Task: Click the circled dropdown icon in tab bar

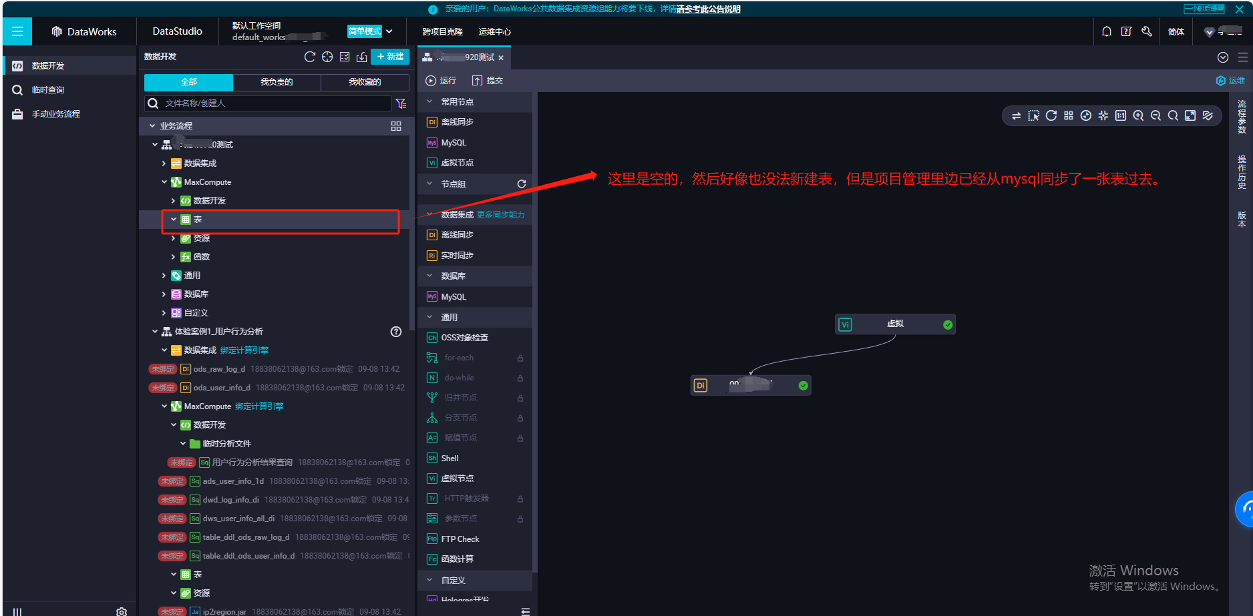Action: (1223, 57)
